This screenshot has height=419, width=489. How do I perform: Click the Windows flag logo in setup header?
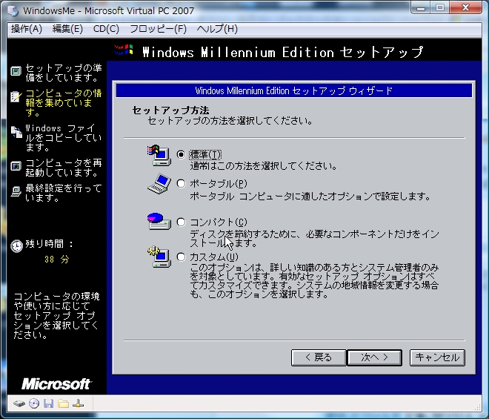coord(124,50)
